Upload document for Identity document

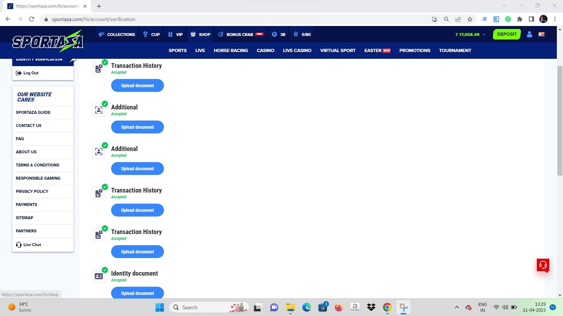point(137,293)
